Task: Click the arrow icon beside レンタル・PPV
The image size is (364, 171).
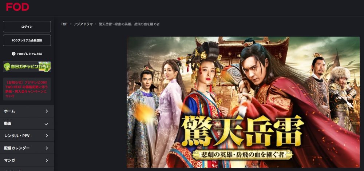Action: coord(47,136)
